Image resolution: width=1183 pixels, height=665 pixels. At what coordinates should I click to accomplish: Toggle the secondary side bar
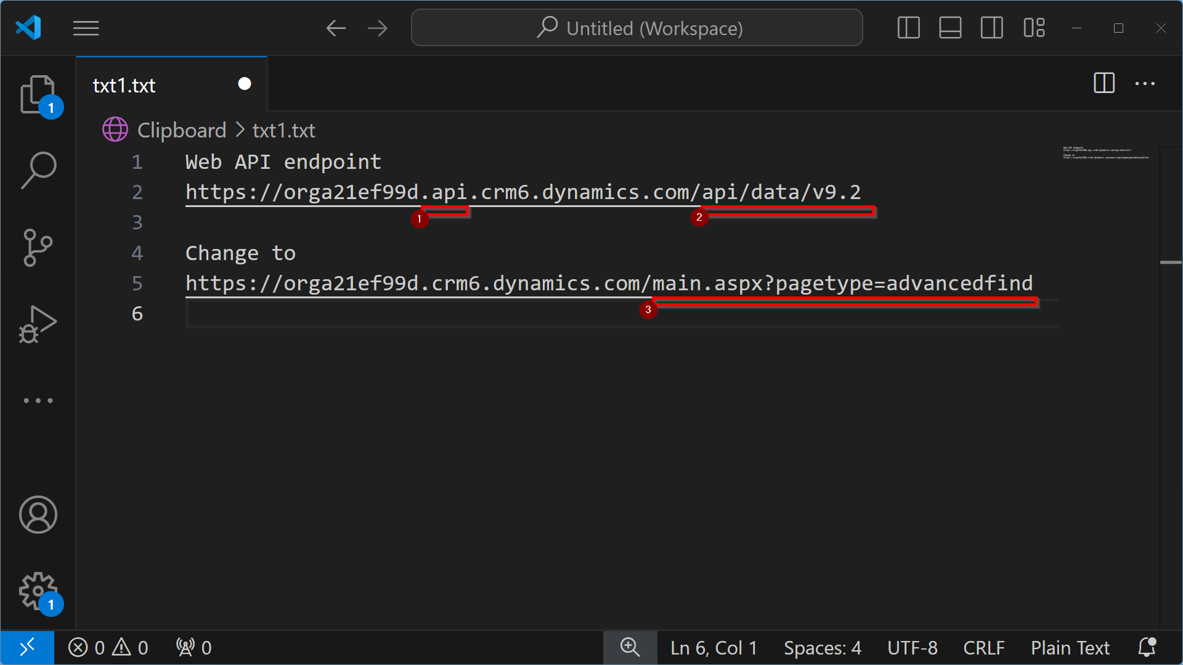pos(992,28)
